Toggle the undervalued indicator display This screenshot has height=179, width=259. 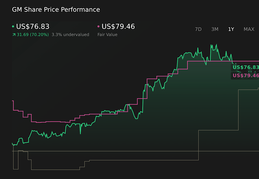tap(70, 35)
